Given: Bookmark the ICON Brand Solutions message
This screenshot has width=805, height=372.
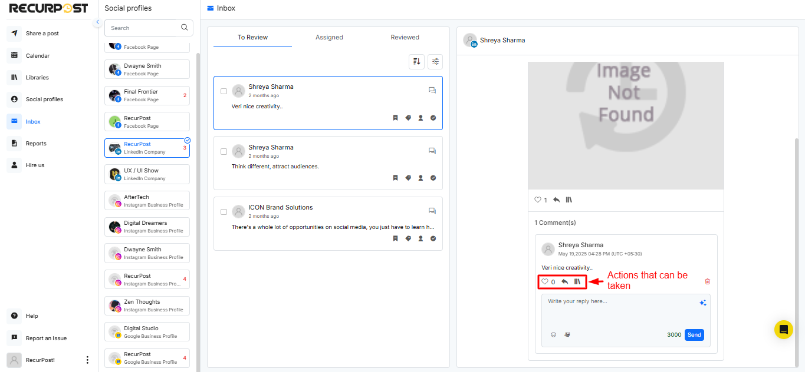Looking at the screenshot, I should pos(396,238).
